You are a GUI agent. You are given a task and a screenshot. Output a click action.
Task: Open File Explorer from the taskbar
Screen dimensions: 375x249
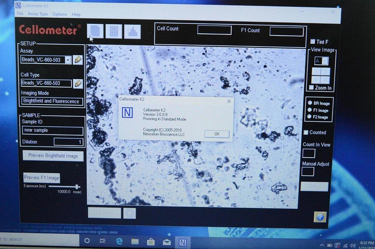(135, 242)
